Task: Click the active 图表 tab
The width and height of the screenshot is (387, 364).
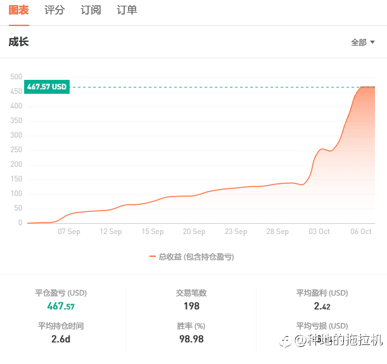Action: [x=19, y=10]
